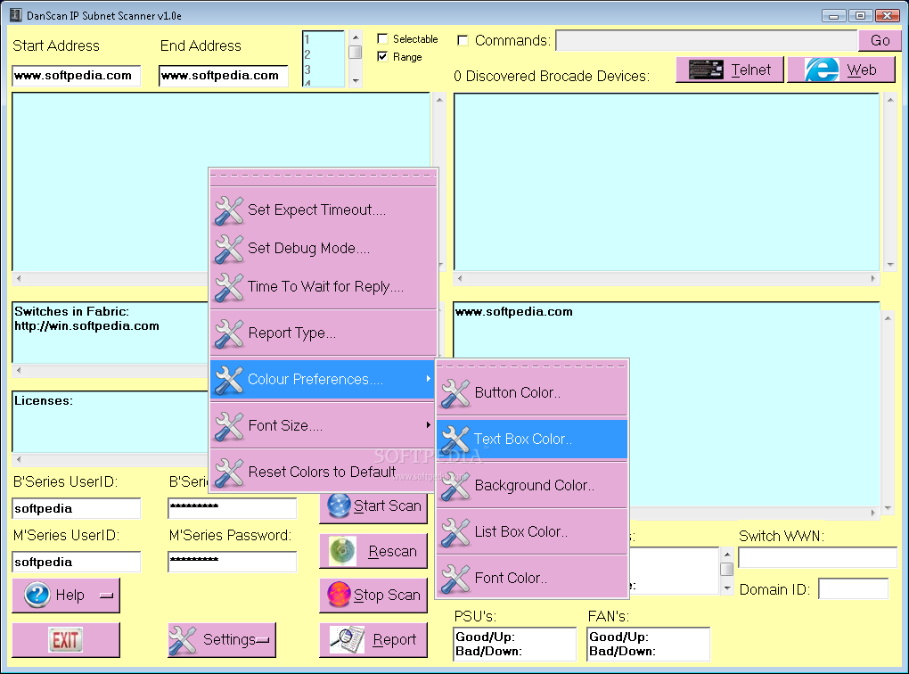The height and width of the screenshot is (674, 909).
Task: Click the tools icon beside Time To Wait for Reply
Action: 229,286
